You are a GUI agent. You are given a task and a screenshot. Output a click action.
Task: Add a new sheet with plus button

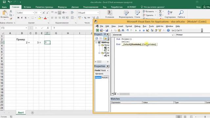(x=32, y=113)
